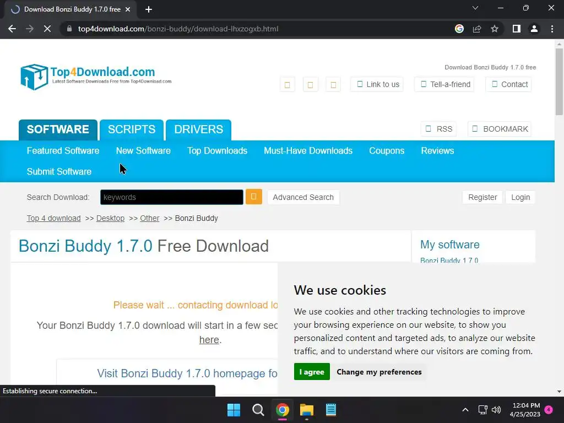Open Top Downloads menu item

[217, 151]
